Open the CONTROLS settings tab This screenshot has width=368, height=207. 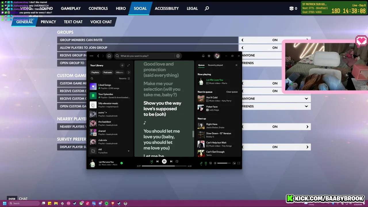point(98,8)
